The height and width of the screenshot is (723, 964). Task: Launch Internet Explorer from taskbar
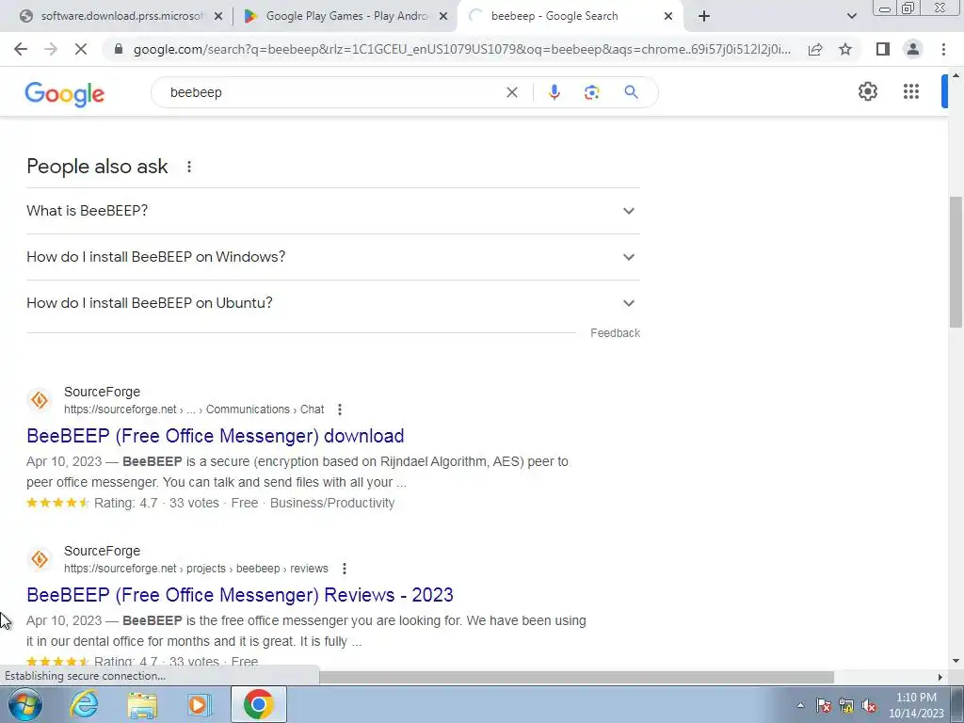(x=84, y=704)
